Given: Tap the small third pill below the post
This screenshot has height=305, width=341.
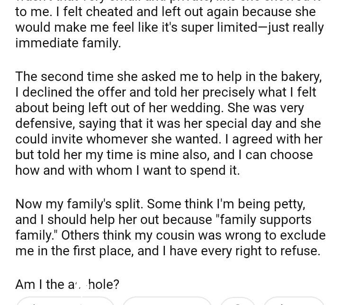Looking at the screenshot, I should (x=238, y=301).
